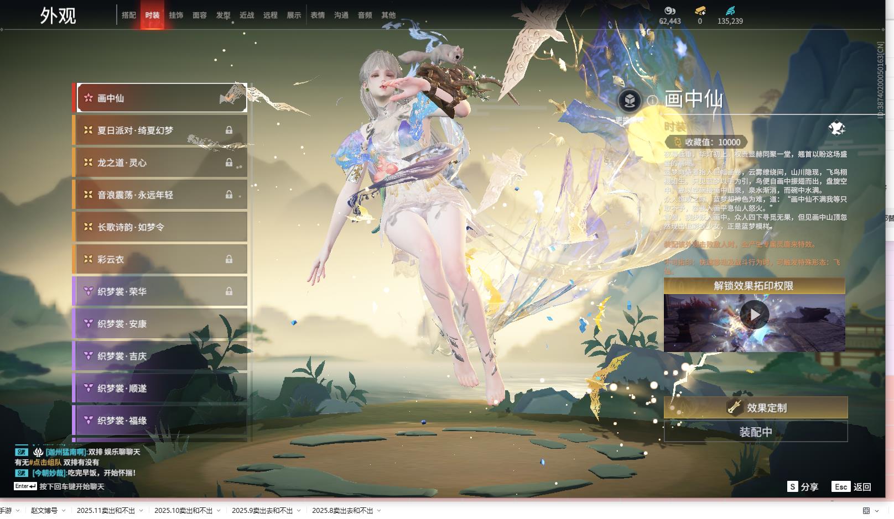Screen dimensions: 894x519
Task: Click the lock icon on 织梦裳·荣华
Action: tap(228, 291)
